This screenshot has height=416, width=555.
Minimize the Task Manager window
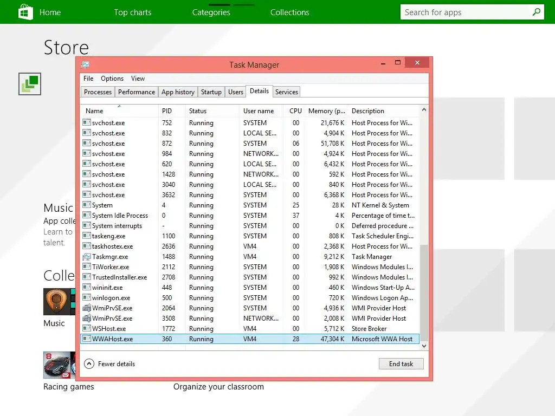tap(383, 63)
